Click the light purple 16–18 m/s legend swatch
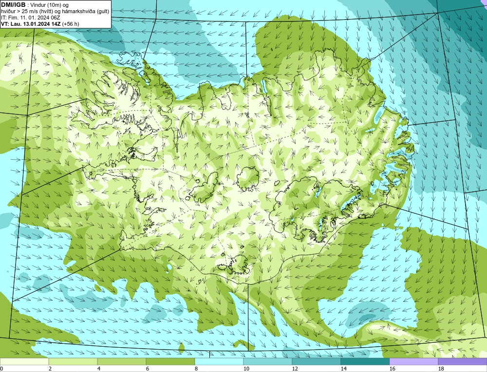Screen dimensions: 487x372 tap(413, 361)
